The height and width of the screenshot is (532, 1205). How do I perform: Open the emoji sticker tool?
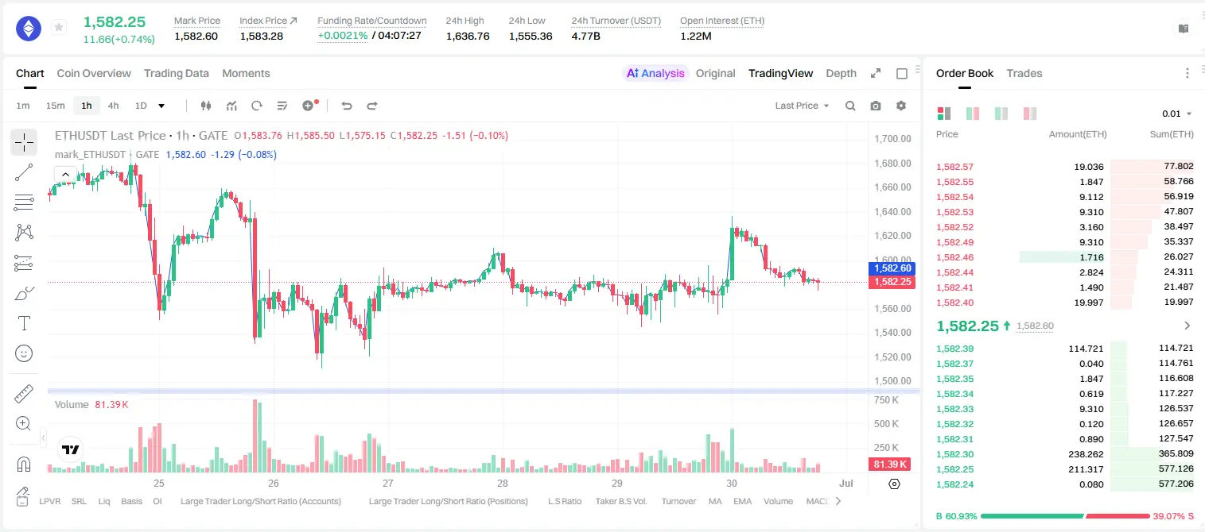(x=24, y=353)
